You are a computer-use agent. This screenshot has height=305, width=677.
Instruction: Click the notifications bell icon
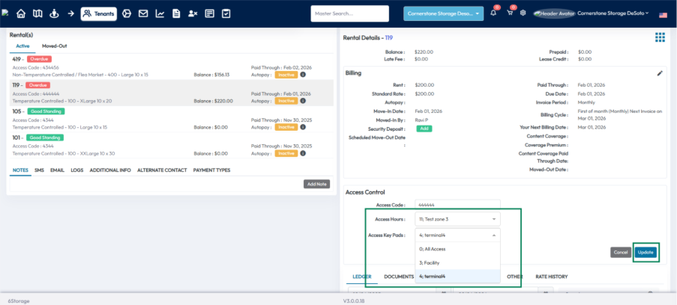pos(493,13)
